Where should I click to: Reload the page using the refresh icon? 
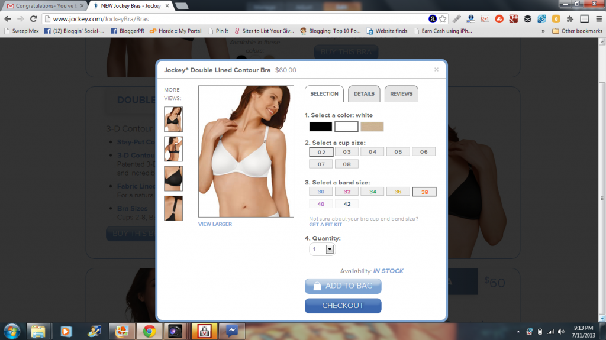[x=34, y=18]
